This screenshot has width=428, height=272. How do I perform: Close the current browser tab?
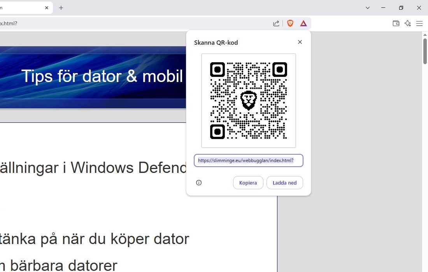[x=47, y=8]
